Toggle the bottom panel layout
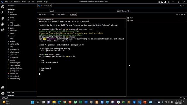Image resolution: width=187 pixels, height=105 pixels. tap(162, 2)
